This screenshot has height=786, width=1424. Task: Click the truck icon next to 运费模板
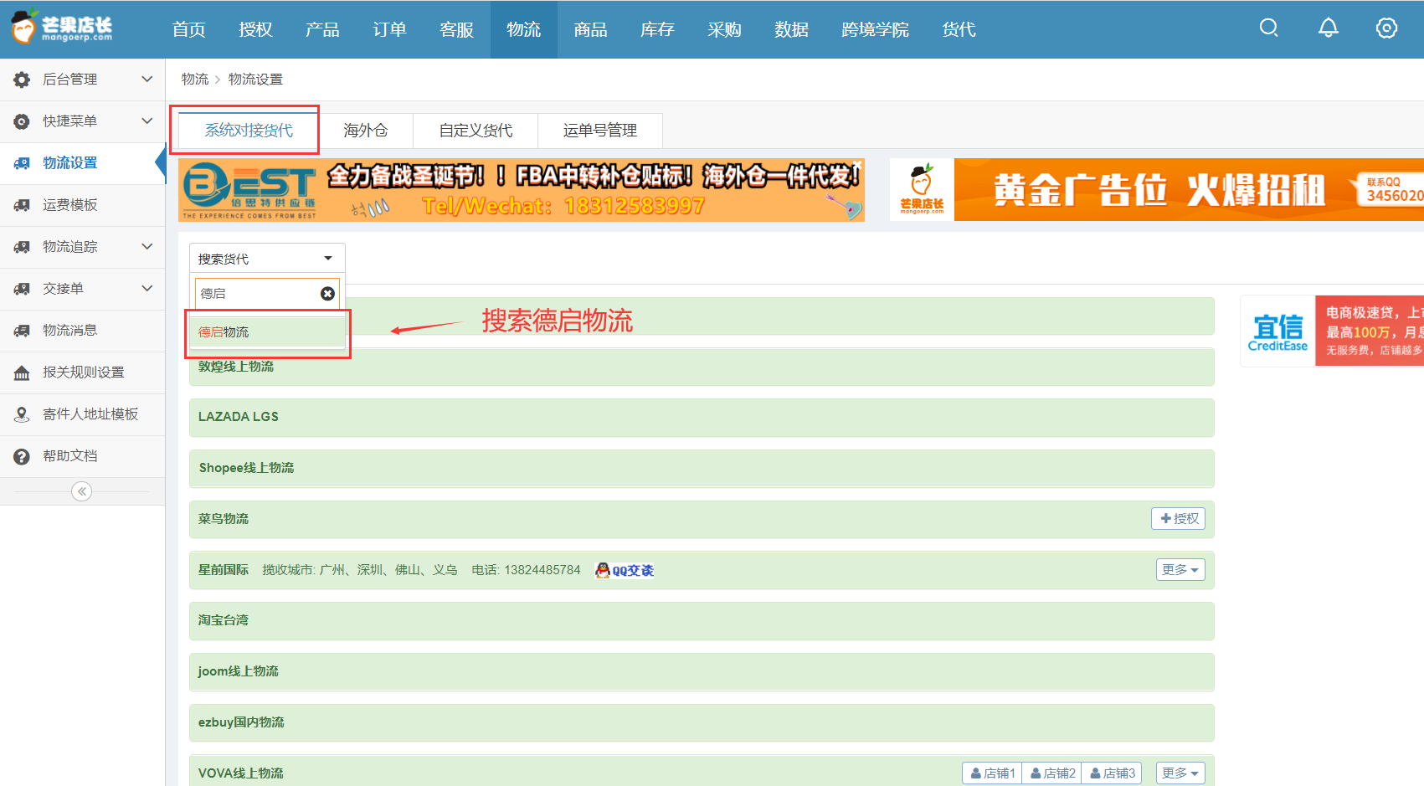(22, 205)
